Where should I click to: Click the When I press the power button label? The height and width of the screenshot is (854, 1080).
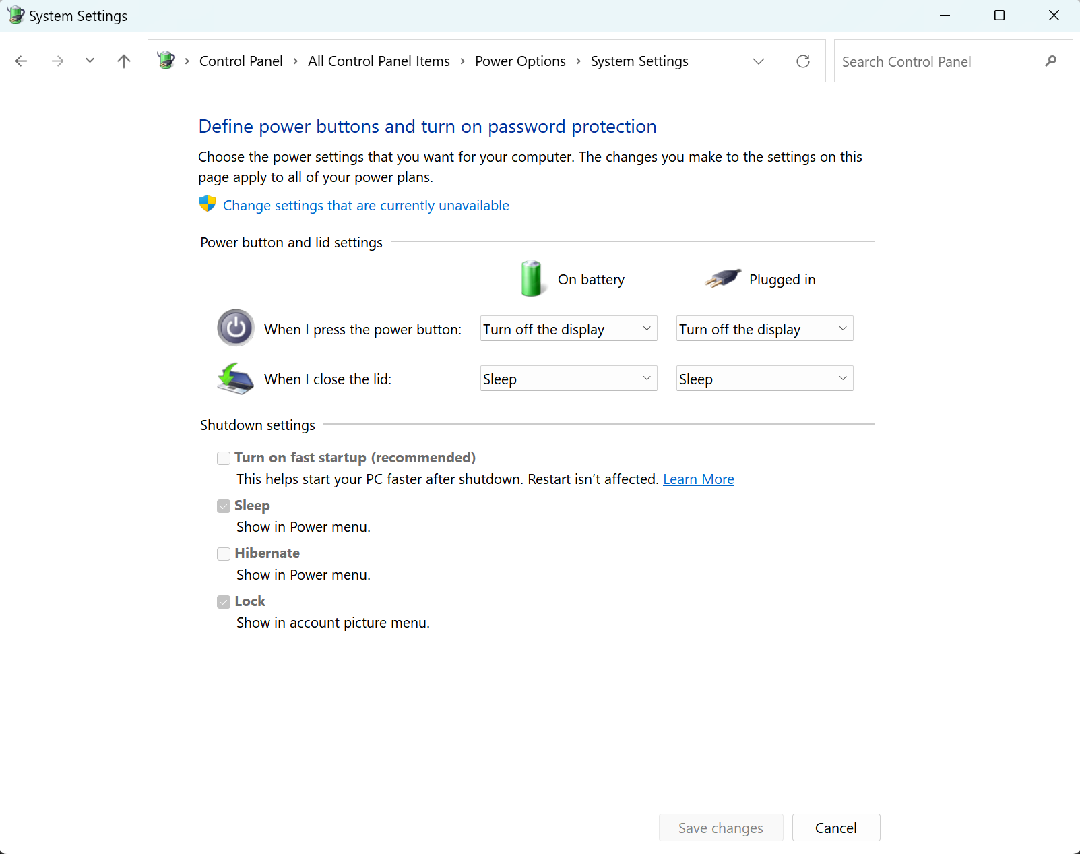click(x=363, y=330)
